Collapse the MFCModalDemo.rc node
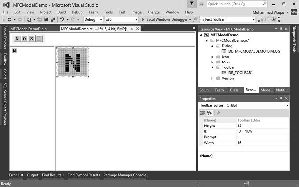This screenshot has width=299, height=187. 207,41
